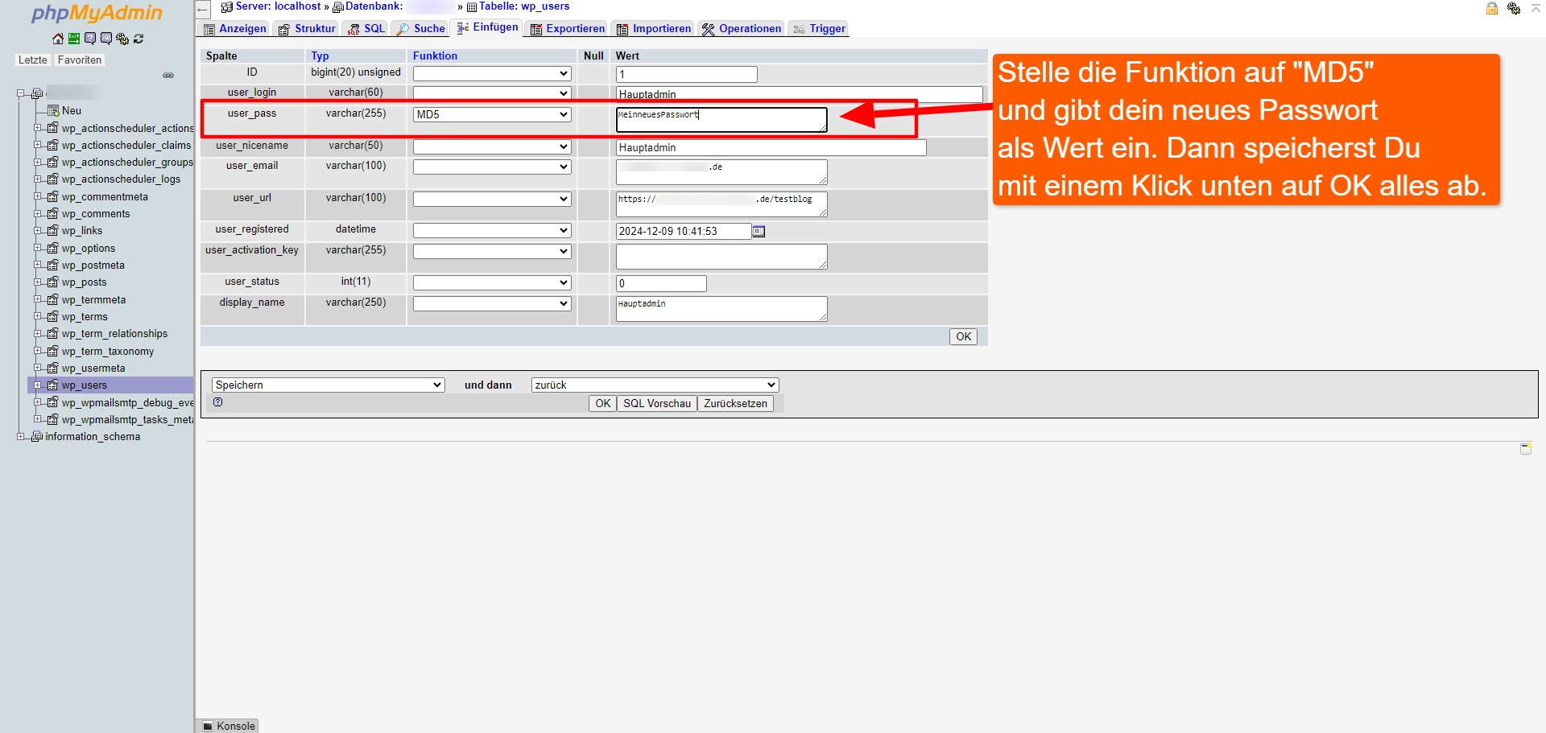Click the user_status value field
Viewport: 1546px width, 733px height.
661,283
